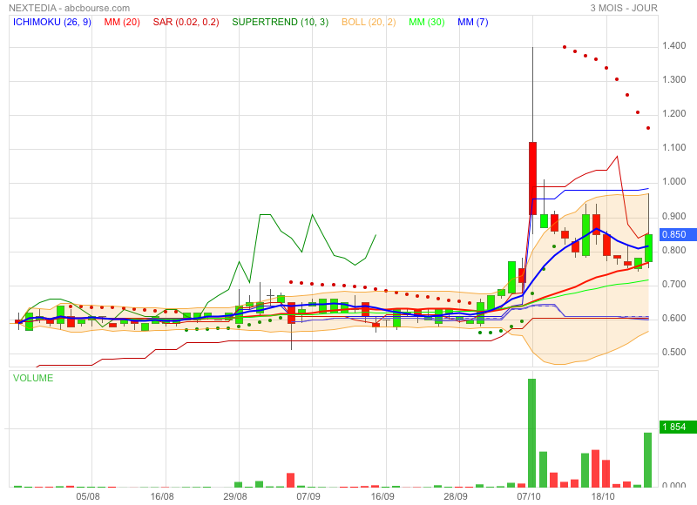Click the last green volume bar on the right
This screenshot has width=697, height=505.
coord(648,460)
